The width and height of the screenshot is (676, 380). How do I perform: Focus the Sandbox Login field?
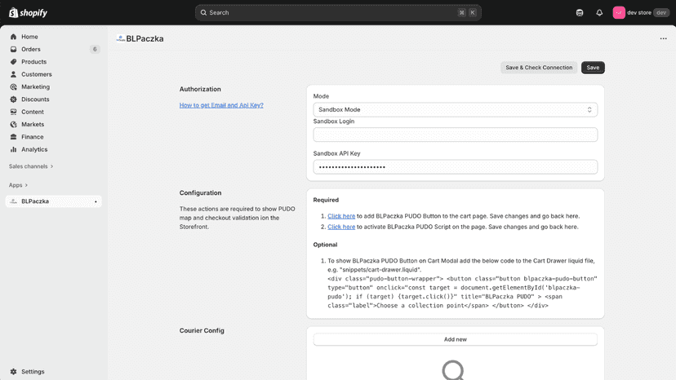[456, 135]
